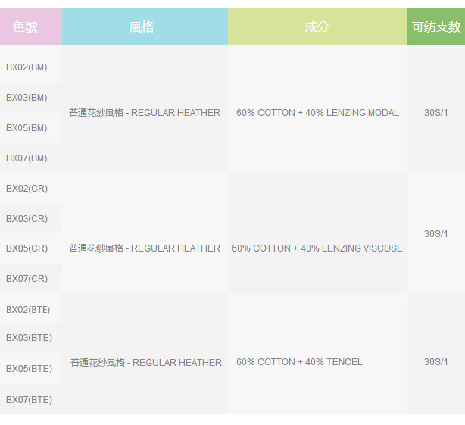The image size is (465, 425).
Task: Select the BX07(CR) cell
Action: coord(27,279)
